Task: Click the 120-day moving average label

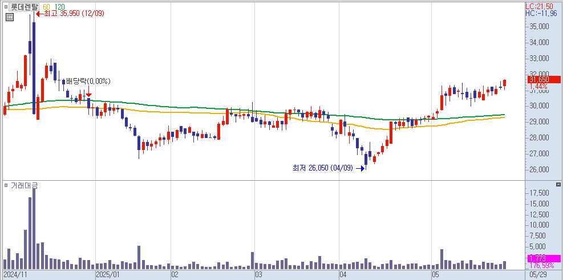Action: click(x=59, y=7)
